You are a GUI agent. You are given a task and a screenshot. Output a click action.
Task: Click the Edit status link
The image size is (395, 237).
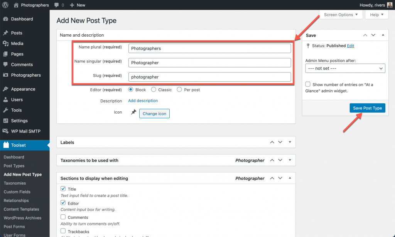[350, 46]
